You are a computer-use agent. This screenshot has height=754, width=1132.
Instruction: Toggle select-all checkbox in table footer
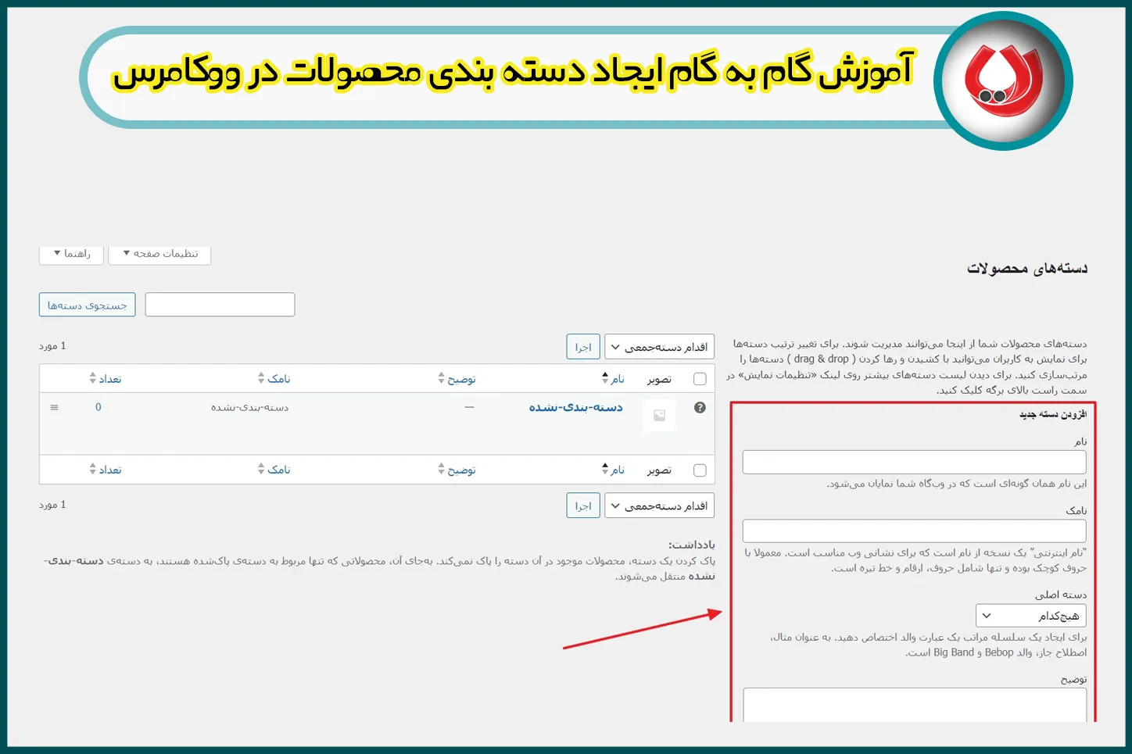[x=700, y=470]
